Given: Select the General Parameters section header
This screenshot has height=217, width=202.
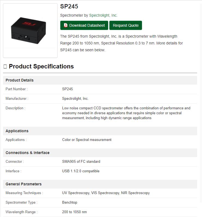Looking at the screenshot, I should point(100,184).
